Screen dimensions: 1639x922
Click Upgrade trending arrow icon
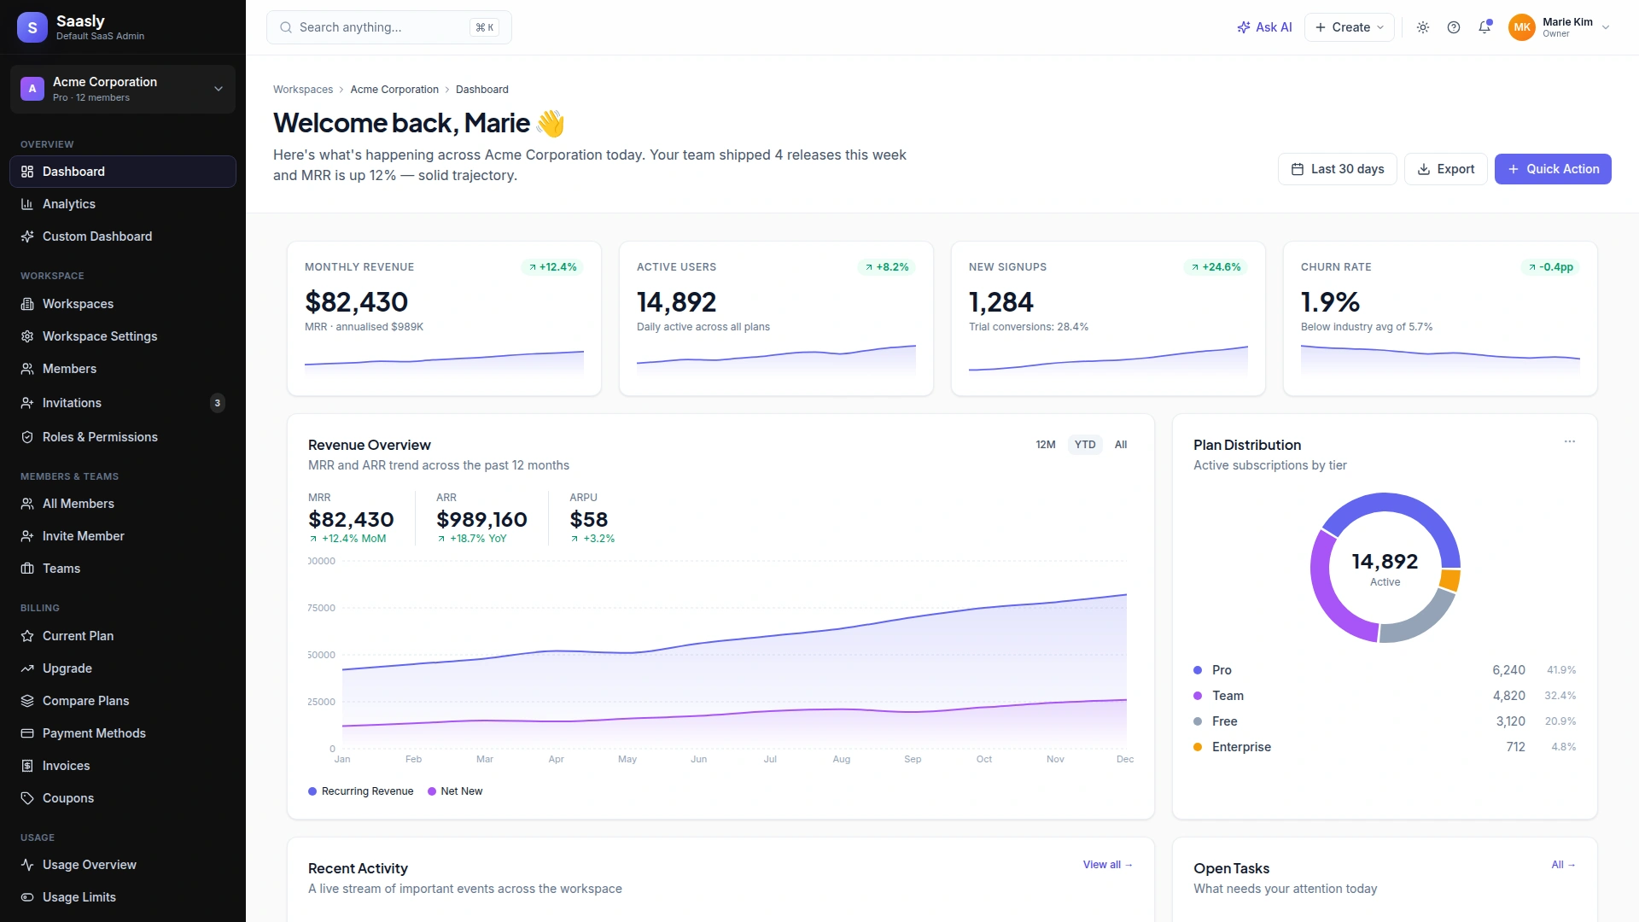(x=27, y=668)
